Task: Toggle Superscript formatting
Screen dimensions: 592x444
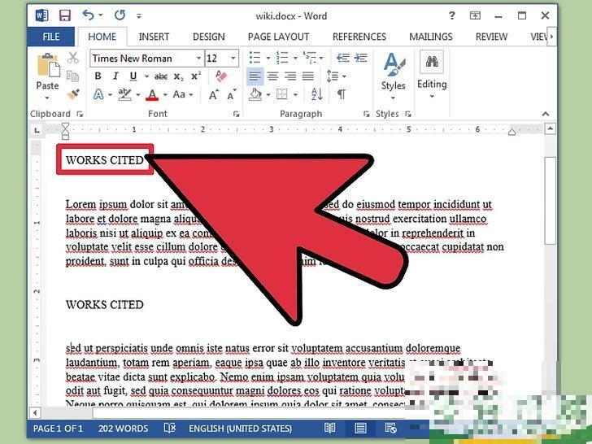Action: tap(196, 76)
